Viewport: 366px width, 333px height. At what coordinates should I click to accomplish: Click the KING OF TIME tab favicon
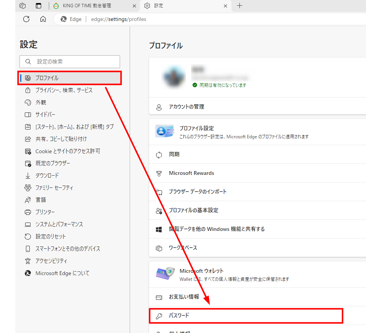click(56, 6)
